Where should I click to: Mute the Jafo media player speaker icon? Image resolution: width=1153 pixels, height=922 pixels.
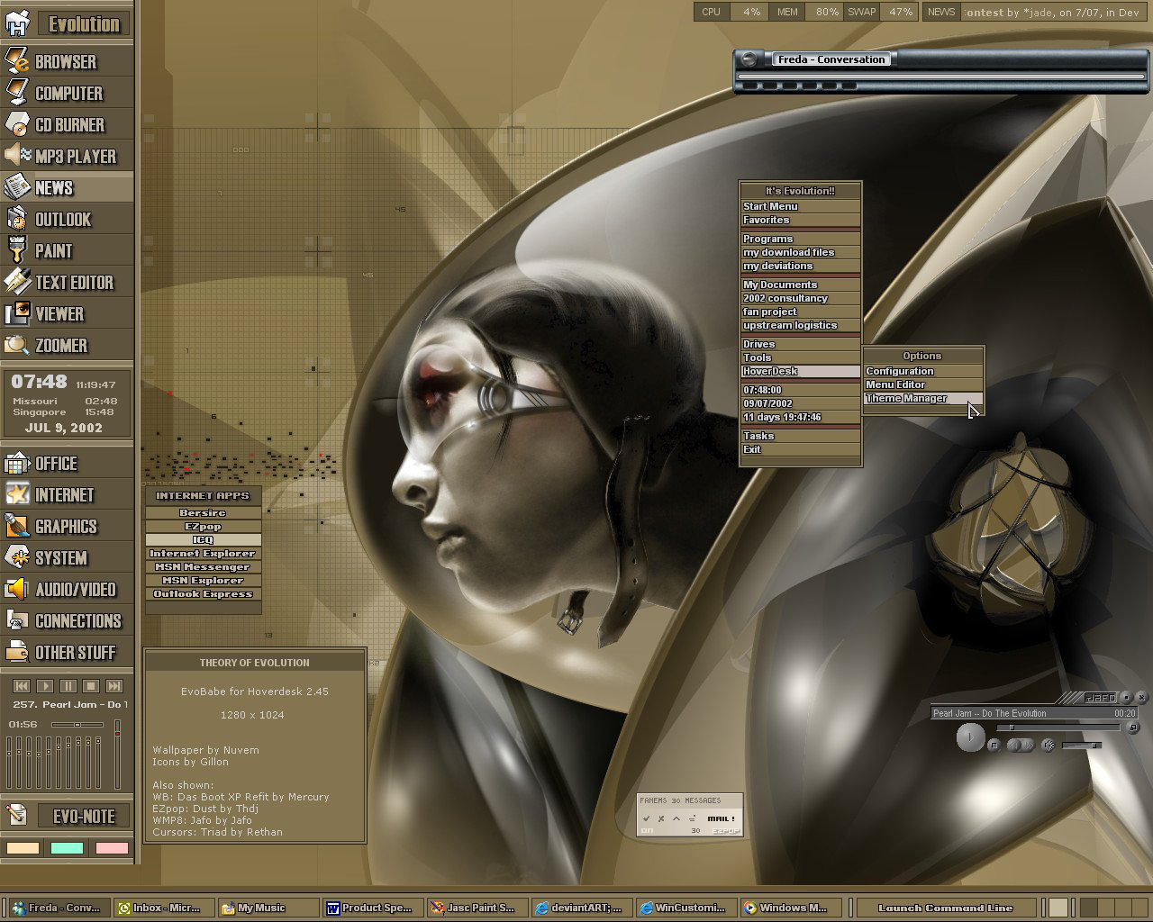pos(1048,745)
